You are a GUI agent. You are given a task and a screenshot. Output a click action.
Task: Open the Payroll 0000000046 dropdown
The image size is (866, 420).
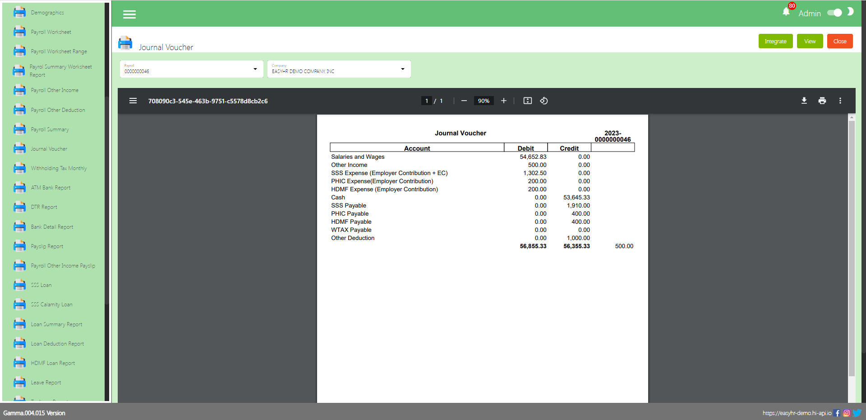191,69
